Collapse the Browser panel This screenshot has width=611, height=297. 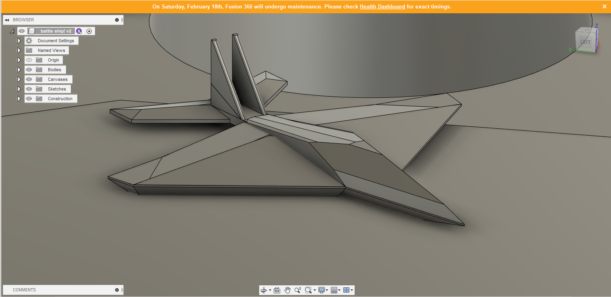(6, 19)
